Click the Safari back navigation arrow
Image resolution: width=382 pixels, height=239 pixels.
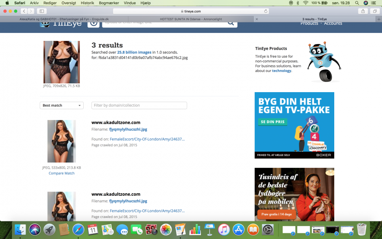coord(24,11)
